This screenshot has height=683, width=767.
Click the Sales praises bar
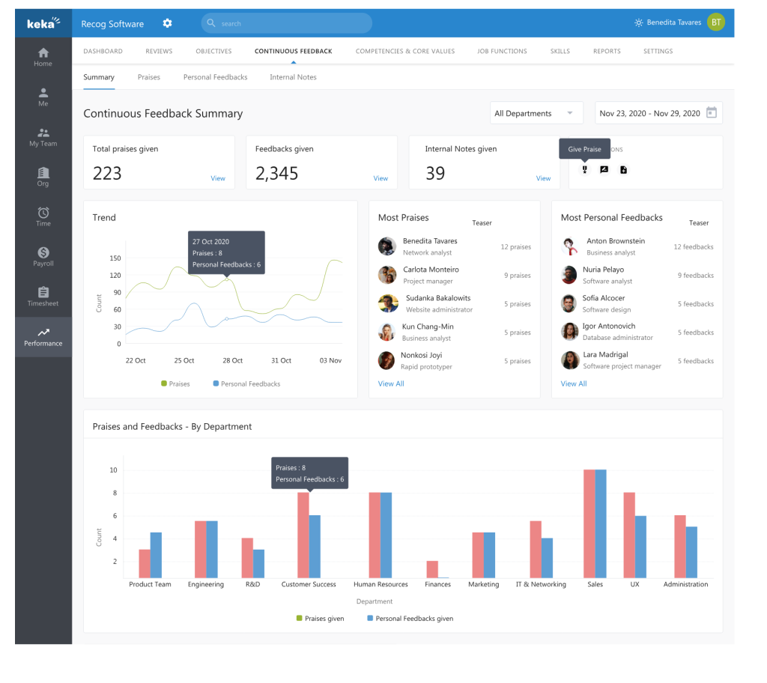(589, 523)
